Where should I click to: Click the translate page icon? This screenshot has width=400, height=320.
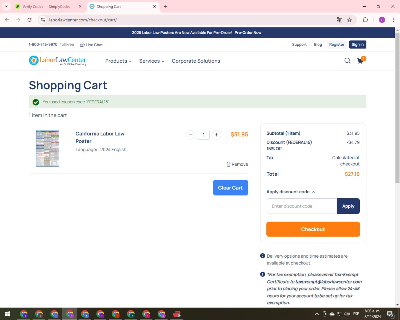click(x=339, y=20)
